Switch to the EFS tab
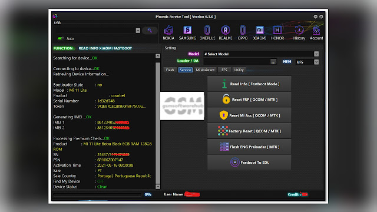The image size is (377, 212). (x=224, y=70)
